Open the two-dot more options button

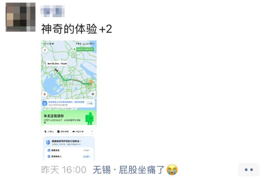[249, 170]
